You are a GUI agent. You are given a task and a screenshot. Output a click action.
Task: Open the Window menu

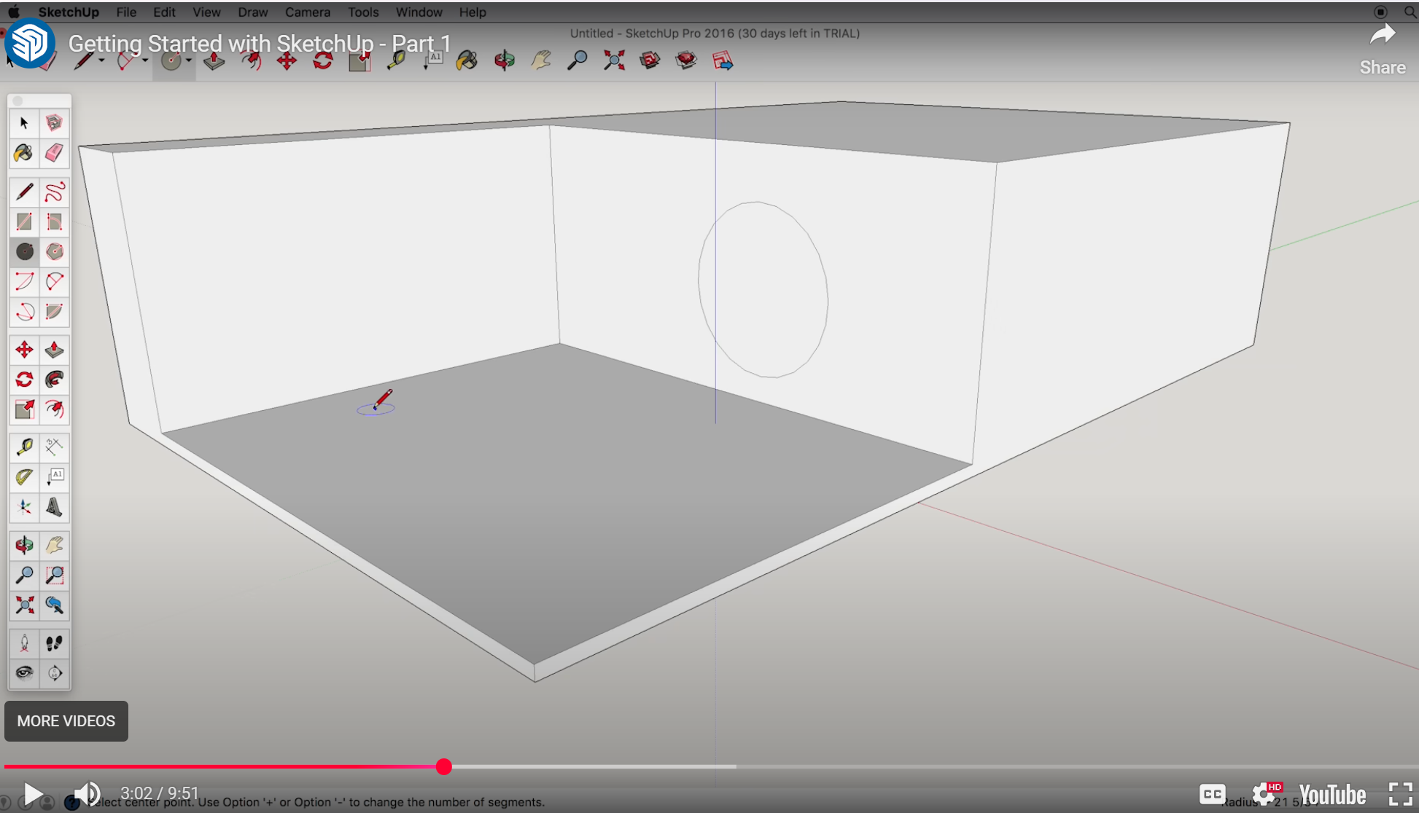coord(419,12)
